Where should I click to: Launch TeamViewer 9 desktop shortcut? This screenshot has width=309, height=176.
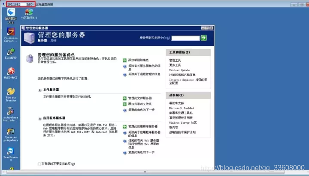[11, 154]
